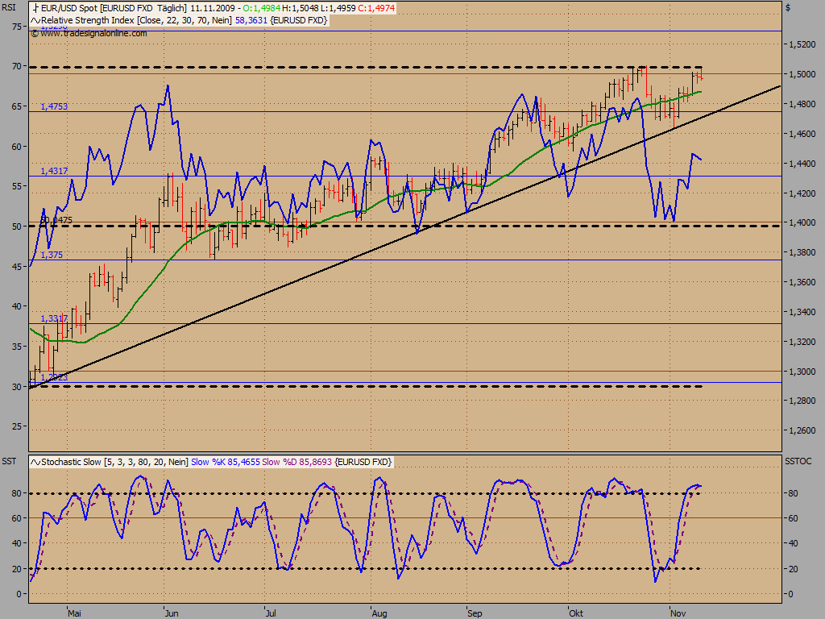Select the Slow %K 85,4655 reading
Image resolution: width=825 pixels, height=619 pixels.
pos(226,462)
